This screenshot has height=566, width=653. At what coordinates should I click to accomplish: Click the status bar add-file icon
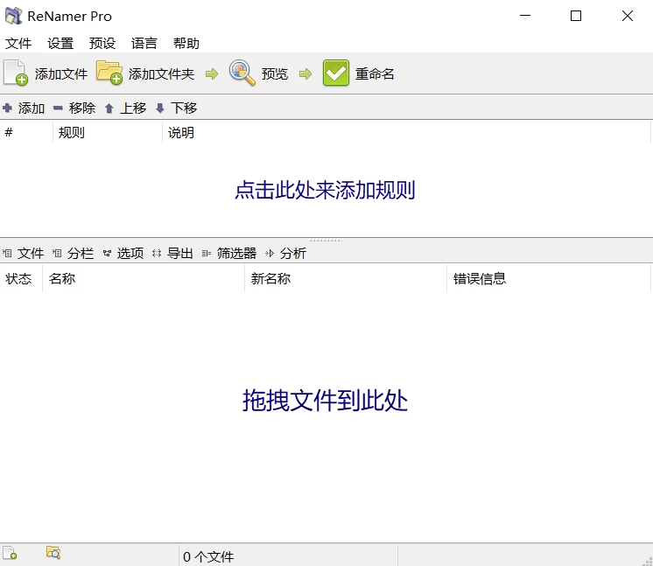(10, 553)
